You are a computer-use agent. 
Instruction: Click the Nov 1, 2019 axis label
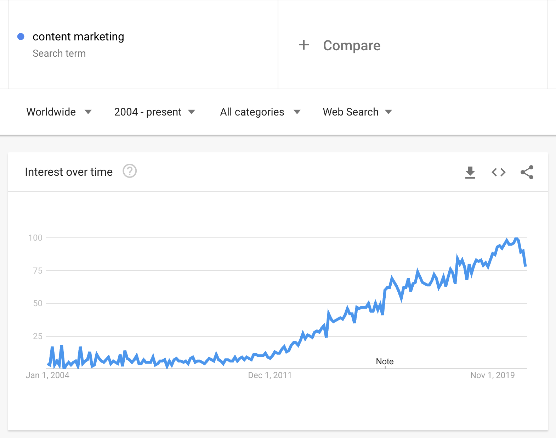492,375
